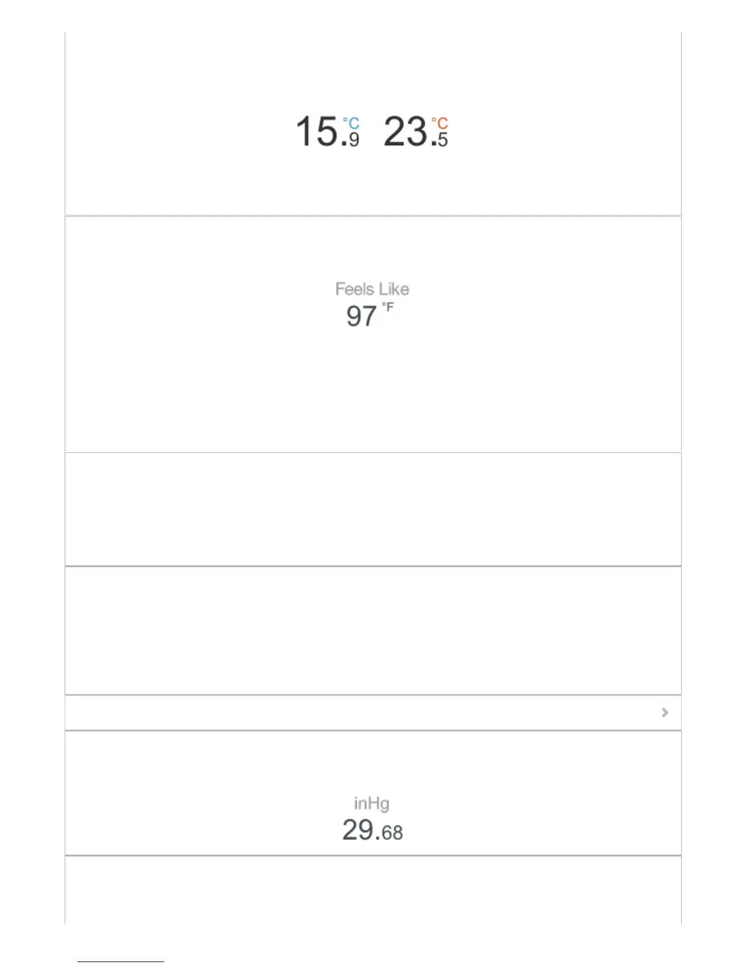Image resolution: width=747 pixels, height=967 pixels.
Task: Click the orange °C high temperature unit
Action: pos(440,123)
